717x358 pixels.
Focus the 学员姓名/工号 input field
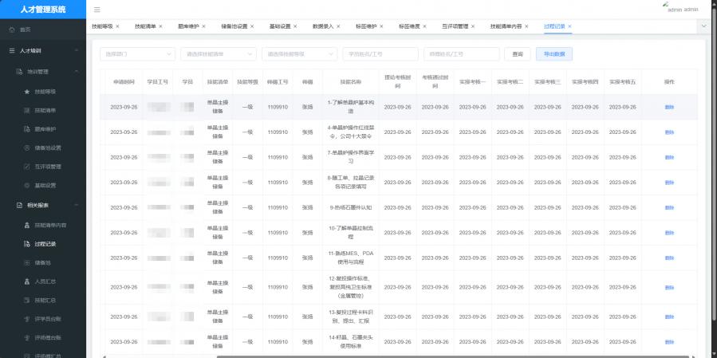(380, 54)
